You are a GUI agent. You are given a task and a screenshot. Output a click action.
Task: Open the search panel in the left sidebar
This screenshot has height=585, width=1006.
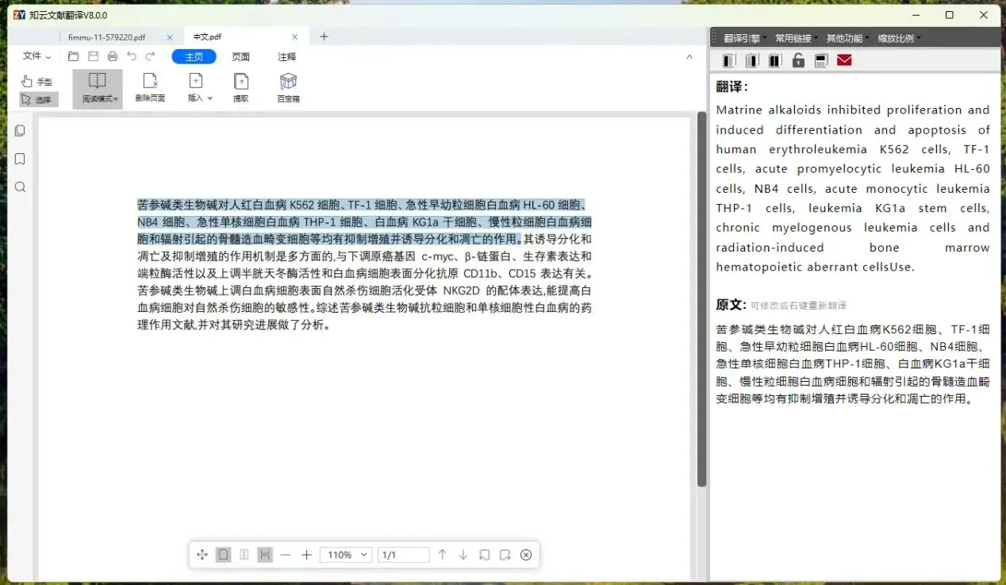pos(19,187)
